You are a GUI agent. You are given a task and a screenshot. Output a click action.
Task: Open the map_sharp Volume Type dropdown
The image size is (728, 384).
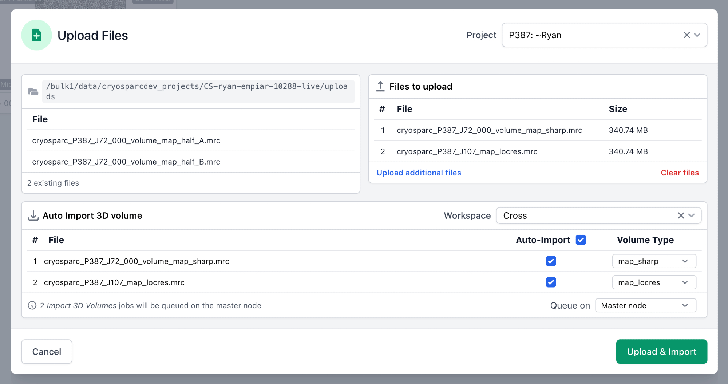click(654, 261)
